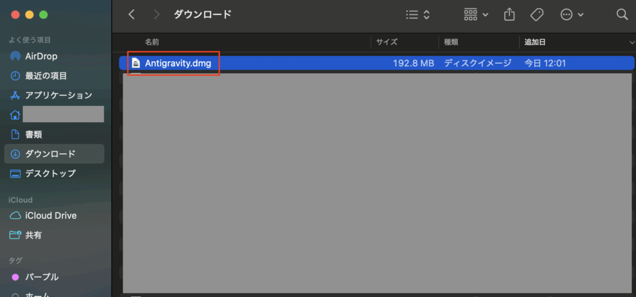Sort by the 種類 column header
The image size is (636, 297).
pyautogui.click(x=450, y=42)
